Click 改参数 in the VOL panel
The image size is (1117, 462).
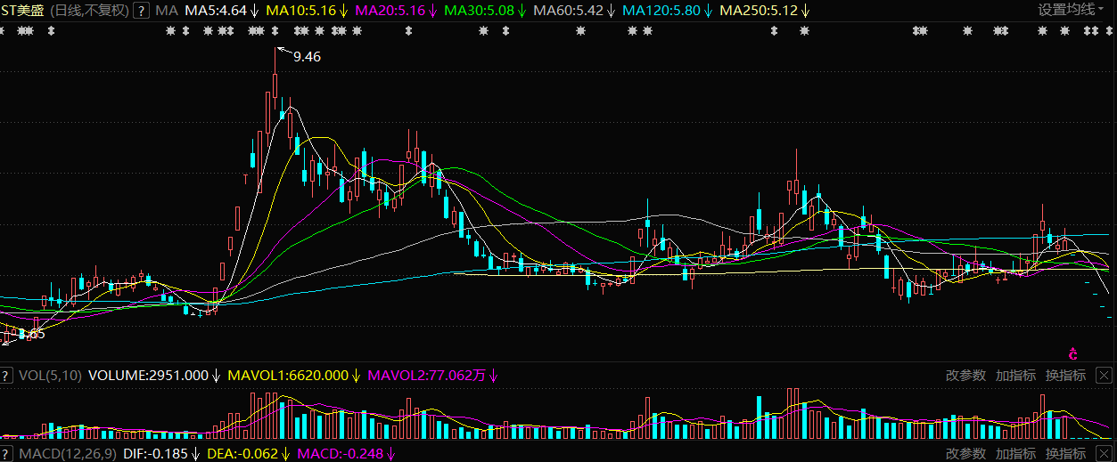965,376
